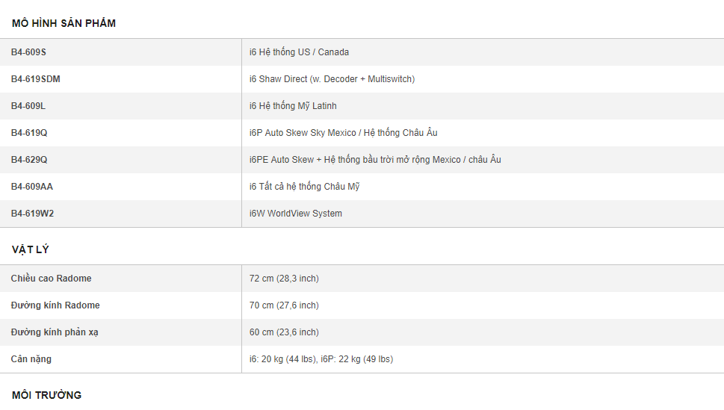The height and width of the screenshot is (410, 724).
Task: Click the B4-619SDM model name
Action: point(35,79)
